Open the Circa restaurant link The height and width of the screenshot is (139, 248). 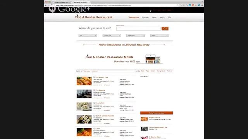click(x=98, y=129)
